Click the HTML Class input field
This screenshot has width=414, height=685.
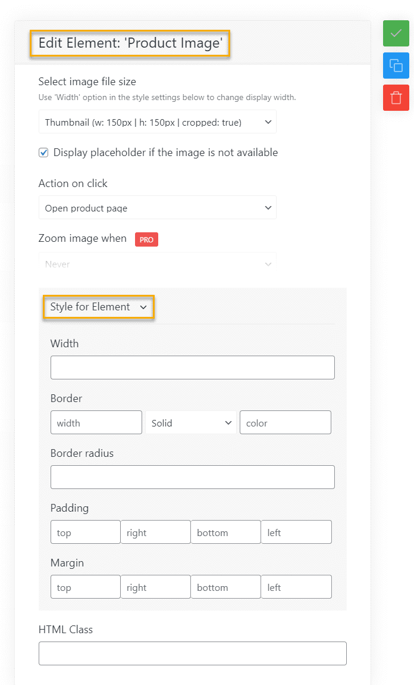(x=192, y=653)
